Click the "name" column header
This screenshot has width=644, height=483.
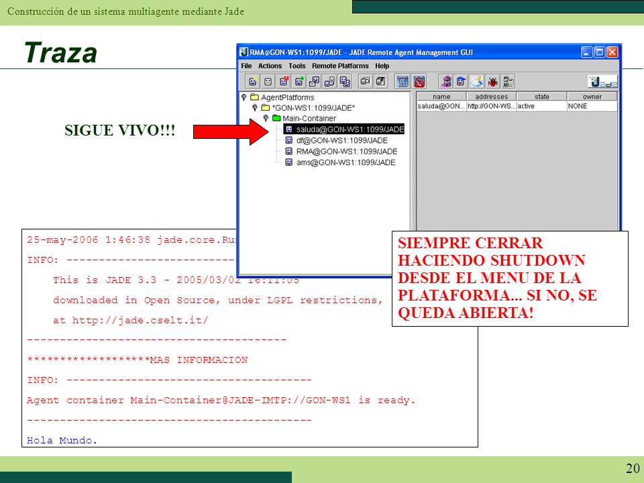point(441,97)
